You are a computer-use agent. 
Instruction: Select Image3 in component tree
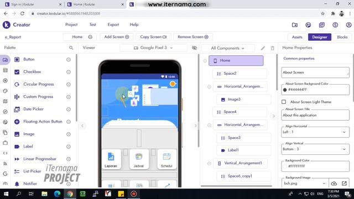point(243,99)
